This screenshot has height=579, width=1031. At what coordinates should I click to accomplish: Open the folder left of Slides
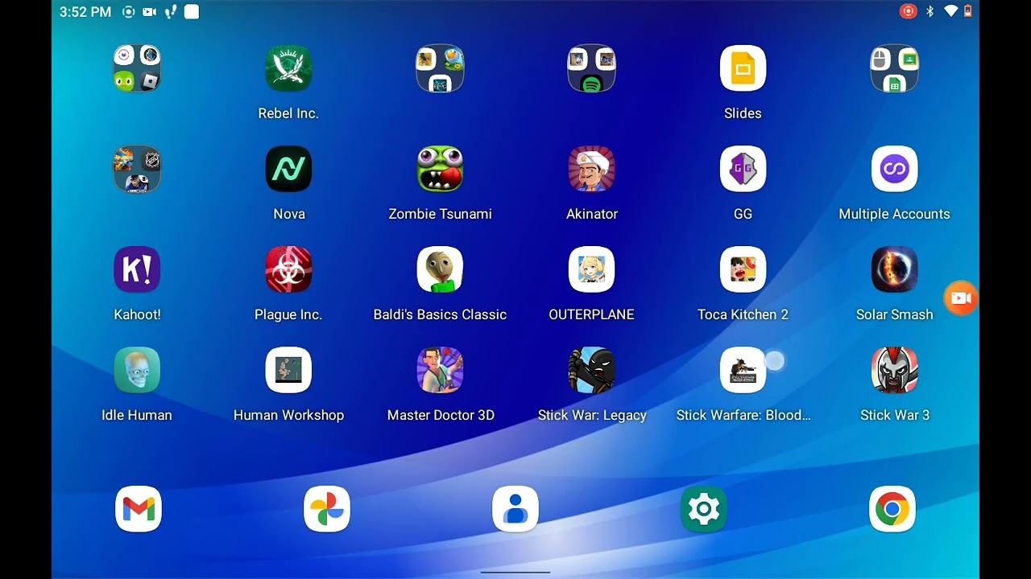(591, 68)
